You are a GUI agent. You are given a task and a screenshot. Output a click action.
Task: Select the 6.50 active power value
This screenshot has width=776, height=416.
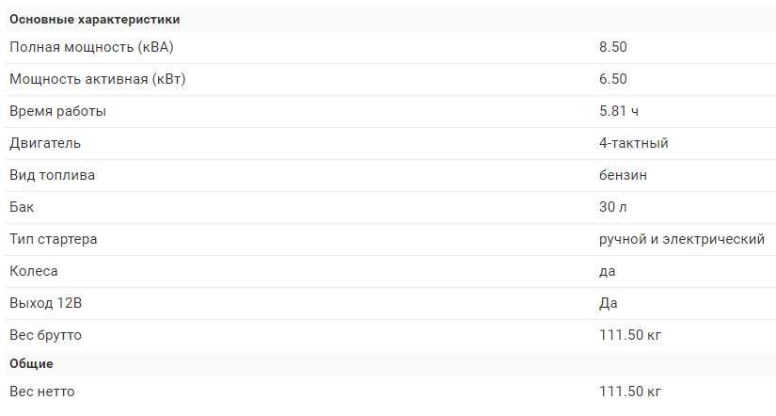point(612,79)
